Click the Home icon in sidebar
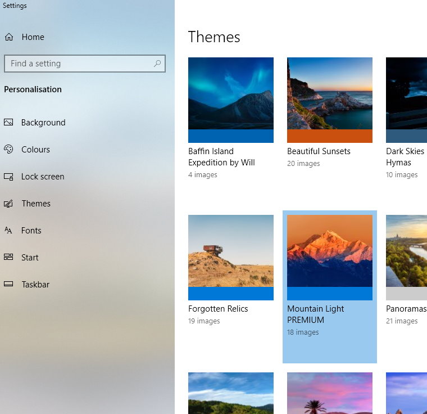The height and width of the screenshot is (414, 427). [9, 37]
